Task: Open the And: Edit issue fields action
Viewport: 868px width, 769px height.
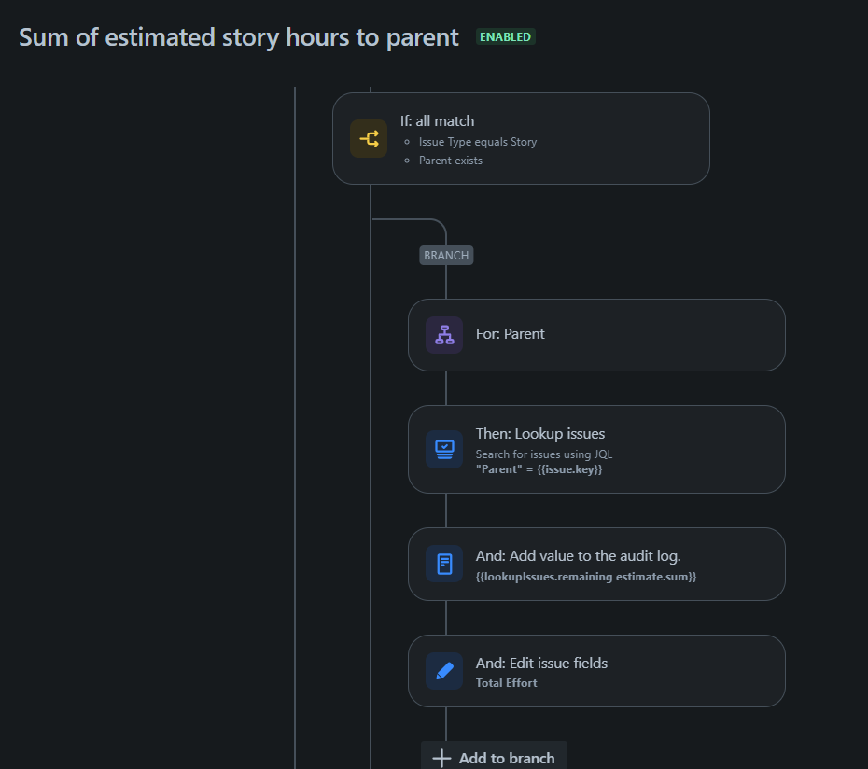Action: pos(596,670)
